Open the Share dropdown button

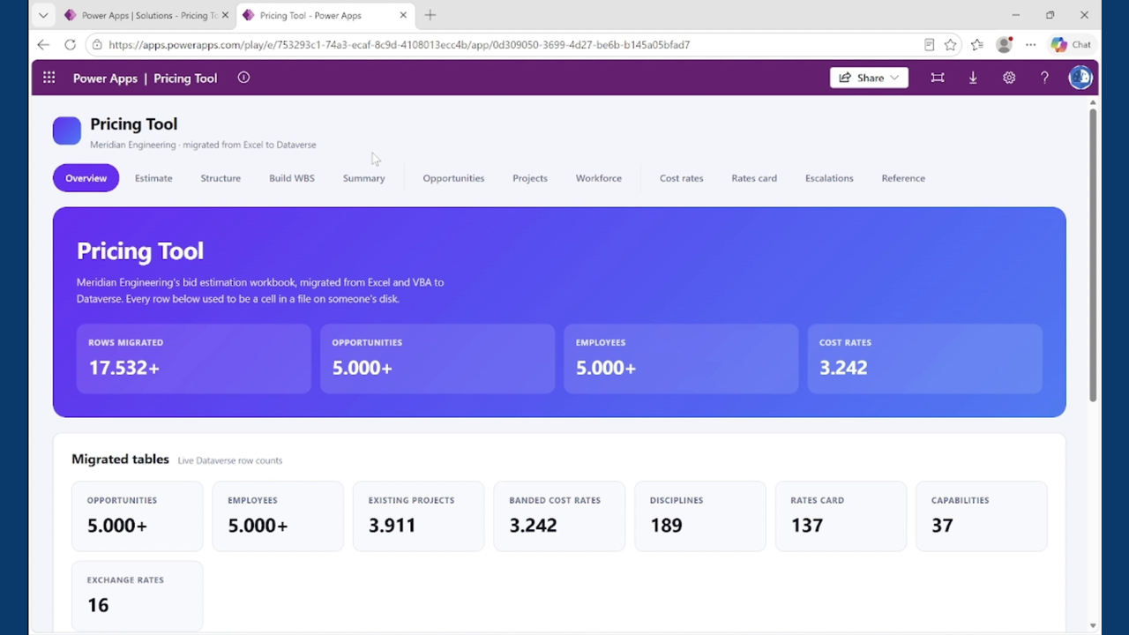(x=869, y=78)
